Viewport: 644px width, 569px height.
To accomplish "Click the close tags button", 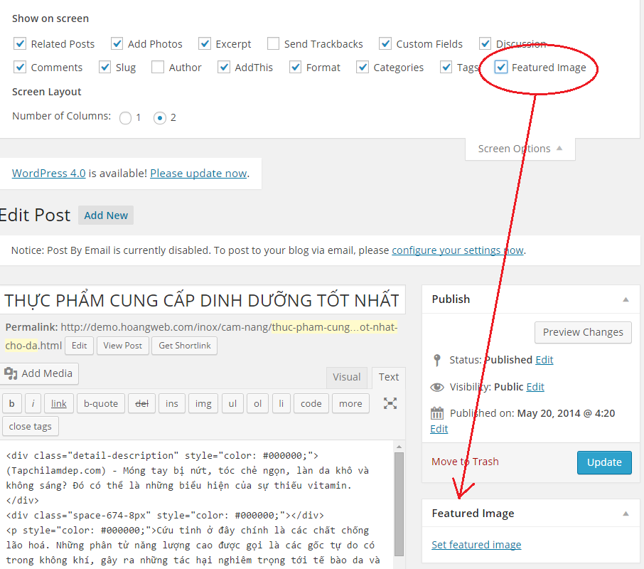I will (30, 426).
